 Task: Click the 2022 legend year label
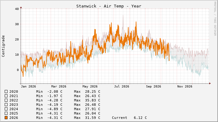[14, 100]
